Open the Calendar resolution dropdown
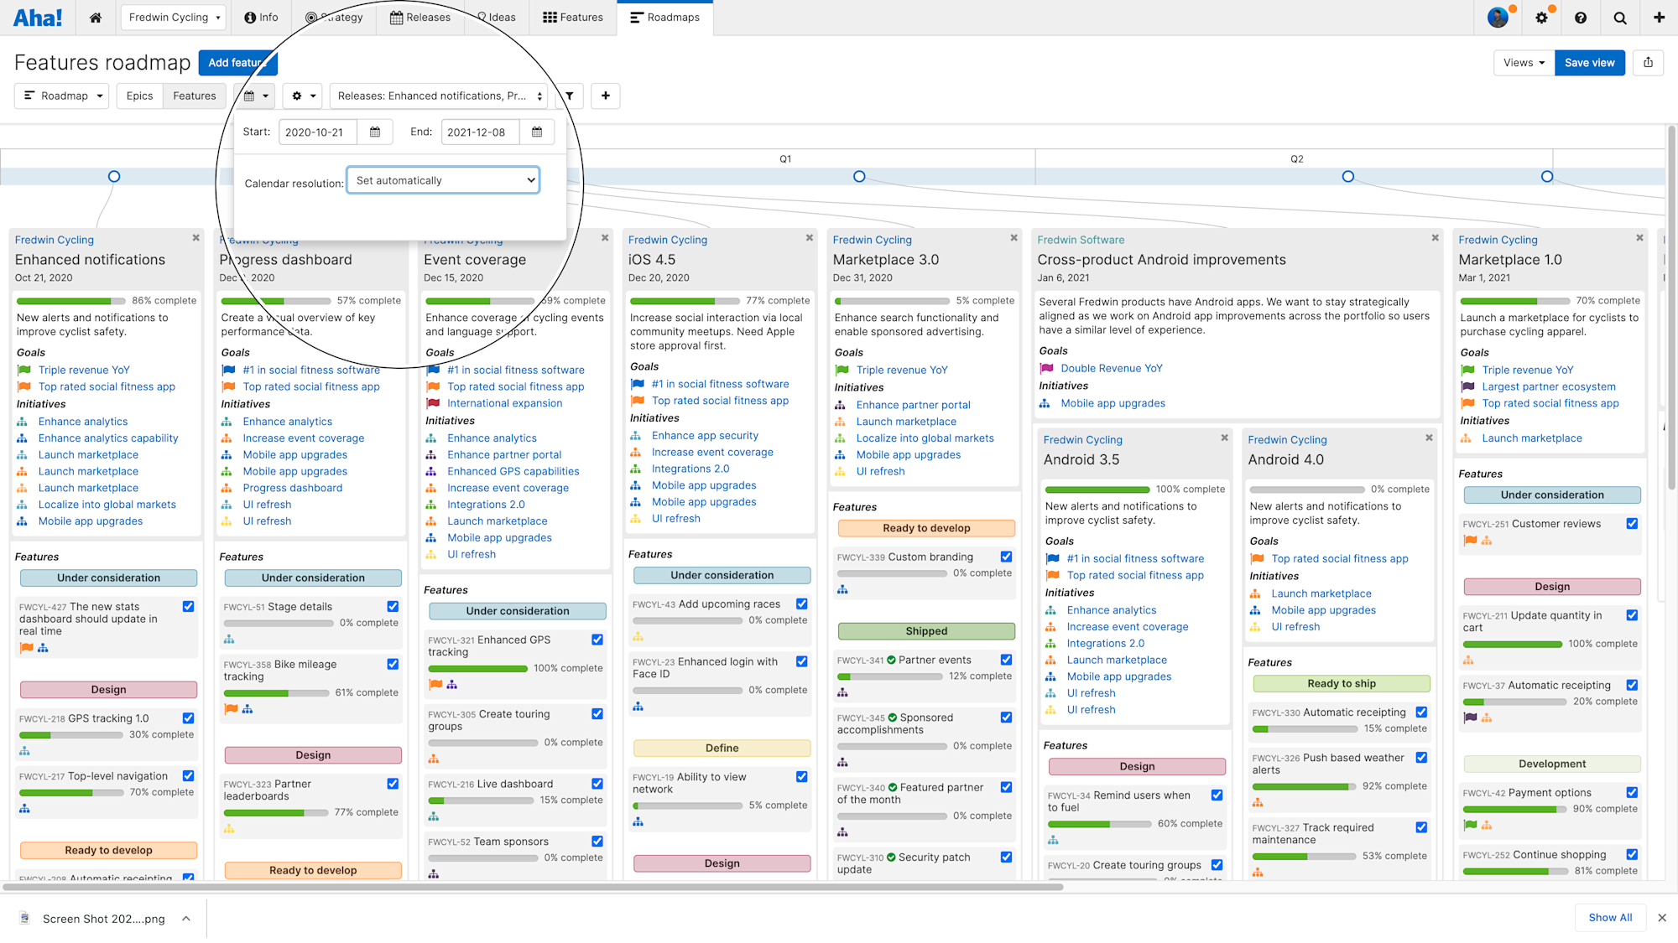The height and width of the screenshot is (943, 1678). coord(443,180)
